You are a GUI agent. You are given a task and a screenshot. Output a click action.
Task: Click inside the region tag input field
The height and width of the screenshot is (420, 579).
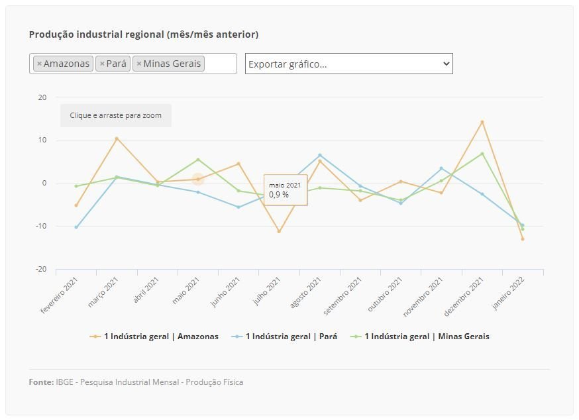point(220,64)
